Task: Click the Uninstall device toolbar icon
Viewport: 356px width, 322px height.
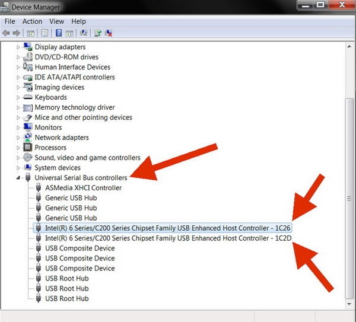Action: tap(109, 33)
